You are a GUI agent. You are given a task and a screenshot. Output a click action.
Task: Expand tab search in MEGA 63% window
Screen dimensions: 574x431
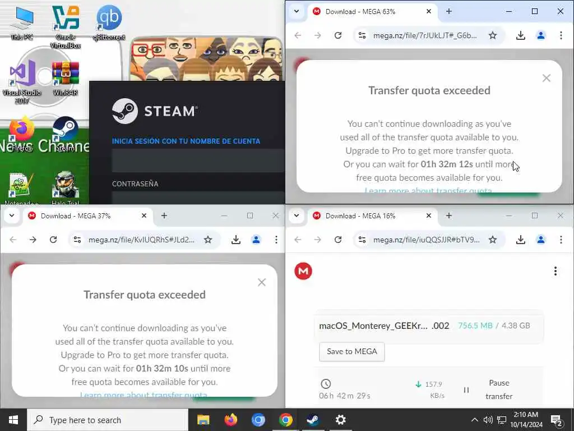(297, 11)
